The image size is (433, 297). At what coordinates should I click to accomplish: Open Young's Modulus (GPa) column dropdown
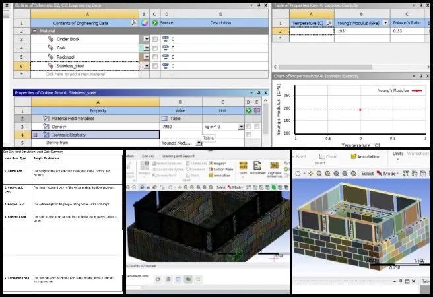click(385, 23)
